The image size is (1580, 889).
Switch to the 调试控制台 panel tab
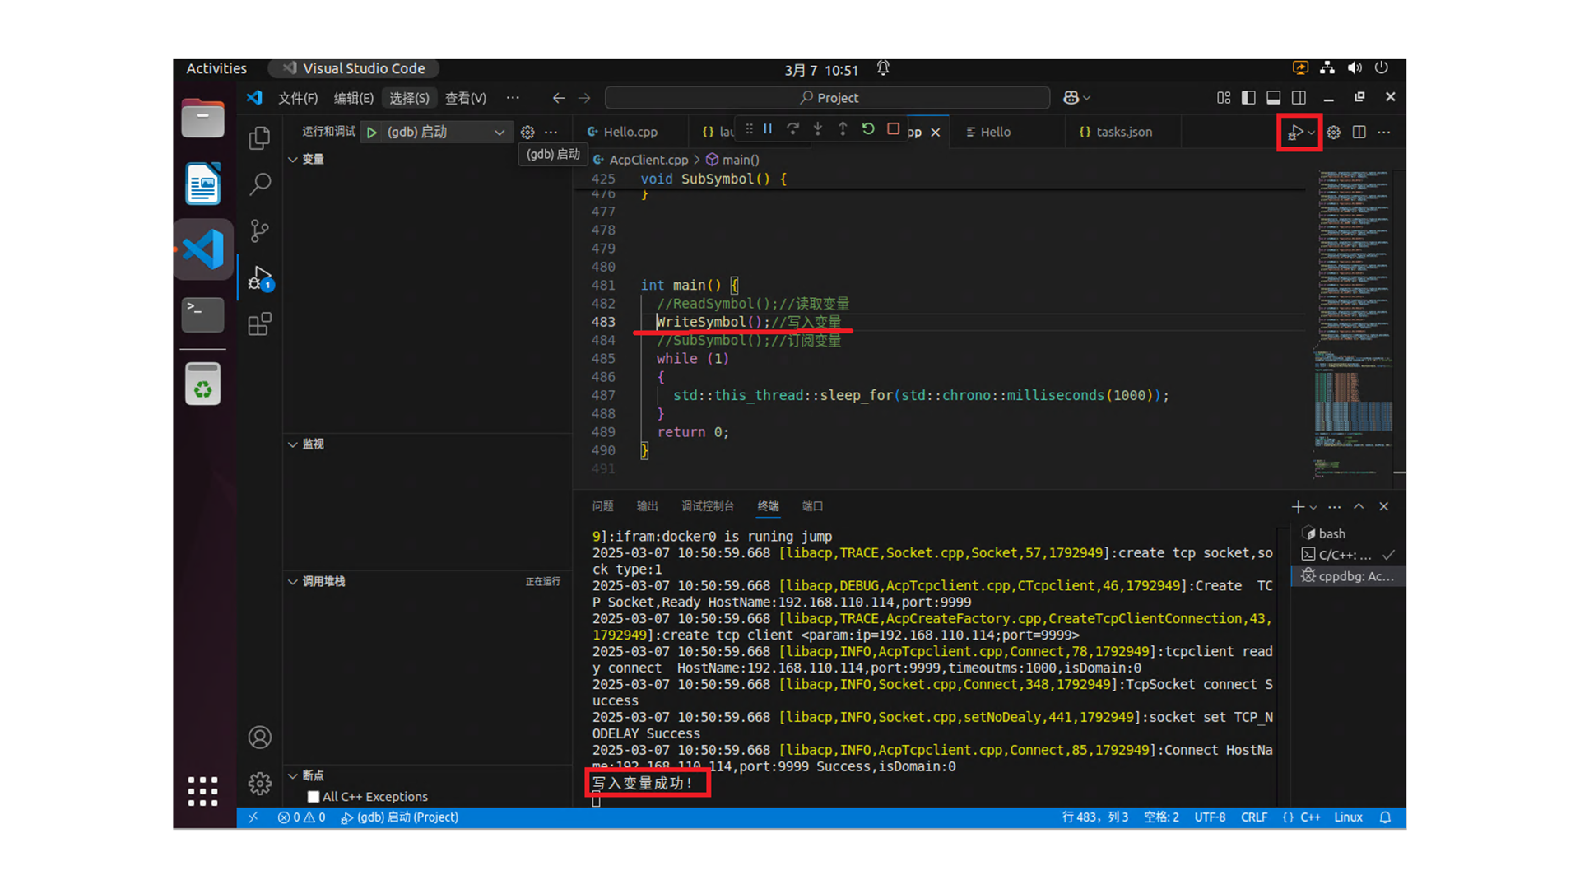[x=707, y=506]
